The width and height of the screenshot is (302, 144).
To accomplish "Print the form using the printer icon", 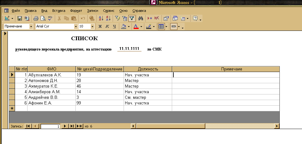I will coord(36,18).
